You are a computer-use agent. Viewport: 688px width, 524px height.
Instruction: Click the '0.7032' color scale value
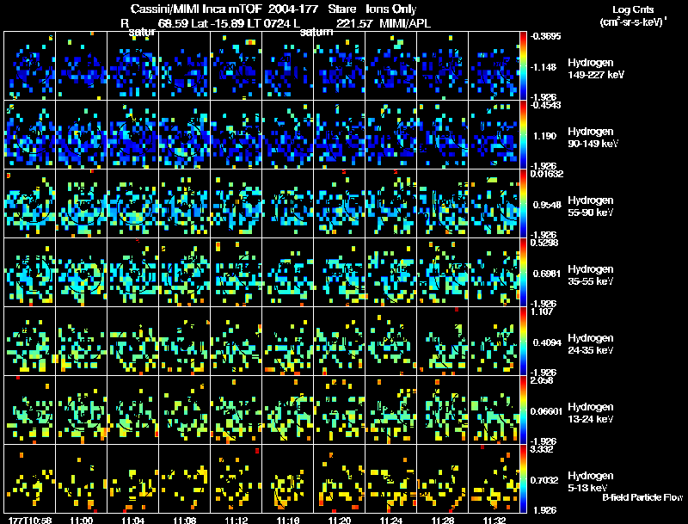pyautogui.click(x=544, y=480)
